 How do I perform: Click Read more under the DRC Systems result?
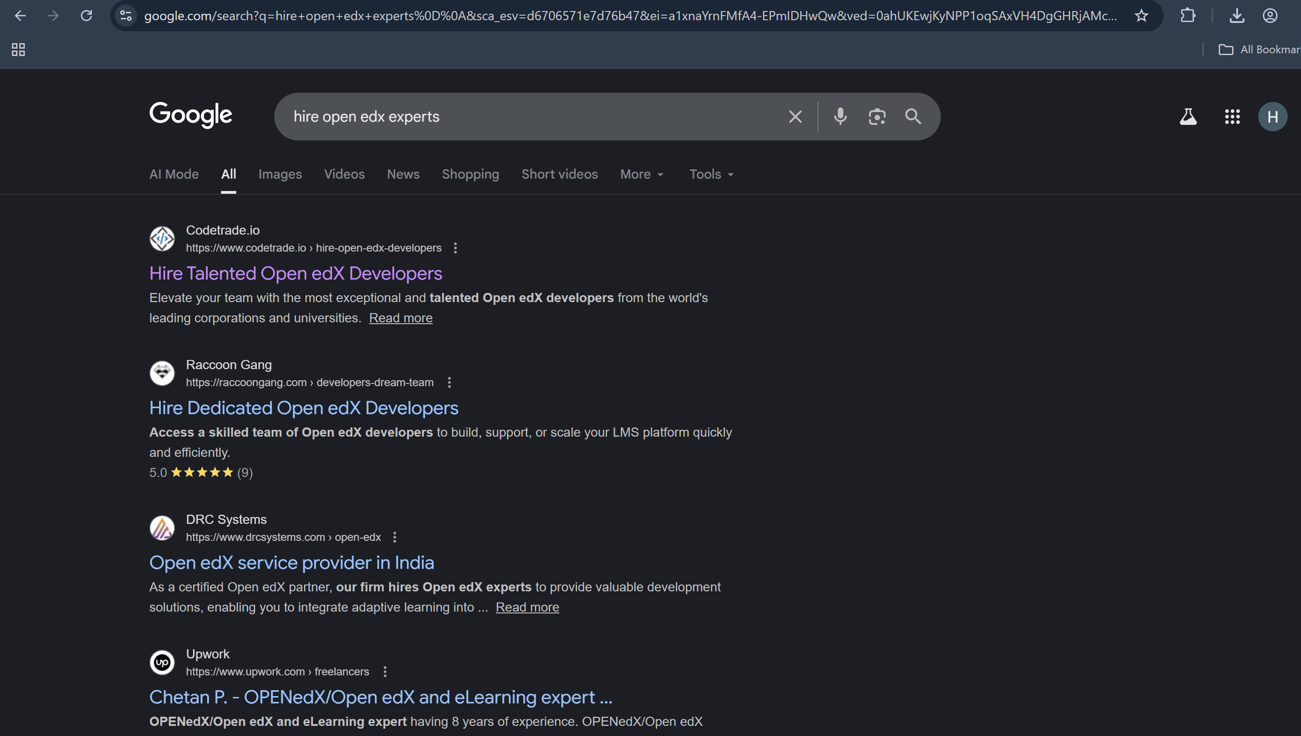tap(528, 607)
